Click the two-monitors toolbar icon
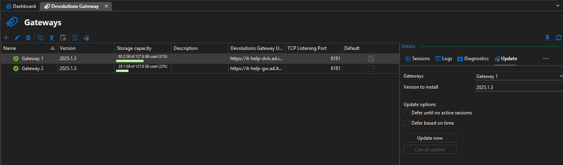 (41, 38)
